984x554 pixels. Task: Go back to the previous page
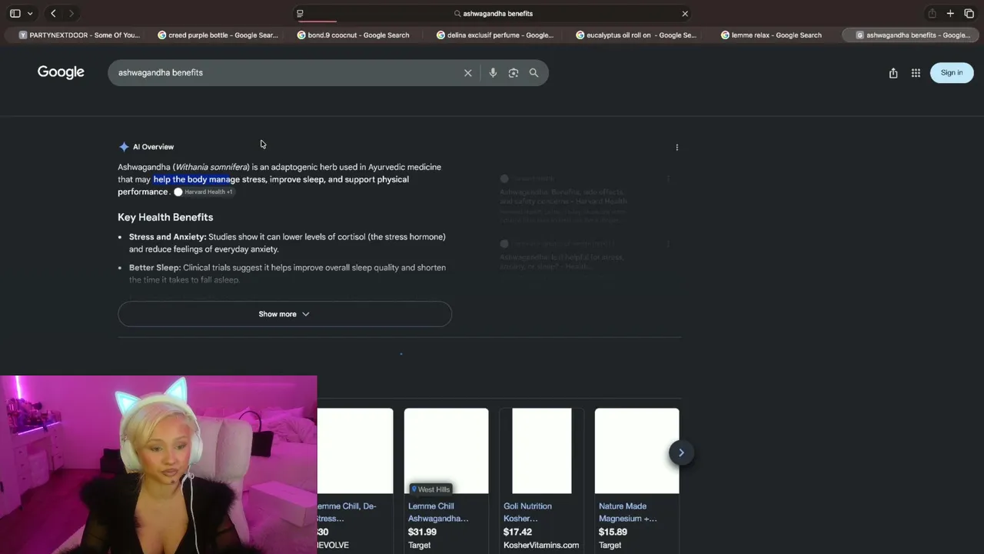coord(53,13)
